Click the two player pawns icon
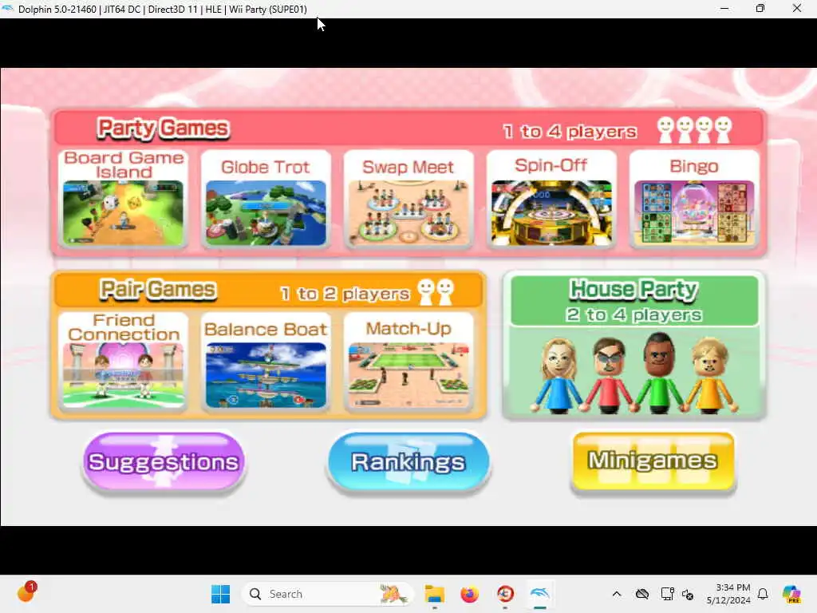The width and height of the screenshot is (817, 613). pos(436,292)
